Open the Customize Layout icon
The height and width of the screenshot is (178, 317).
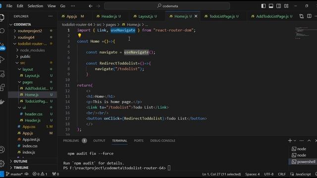click(x=286, y=6)
